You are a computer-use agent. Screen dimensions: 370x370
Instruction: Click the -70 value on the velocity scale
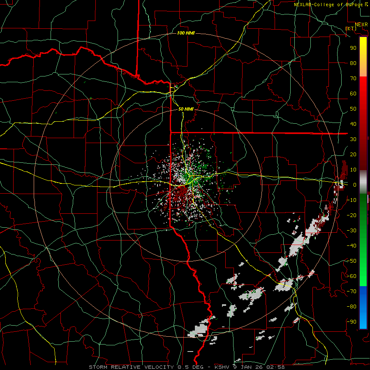351,291
